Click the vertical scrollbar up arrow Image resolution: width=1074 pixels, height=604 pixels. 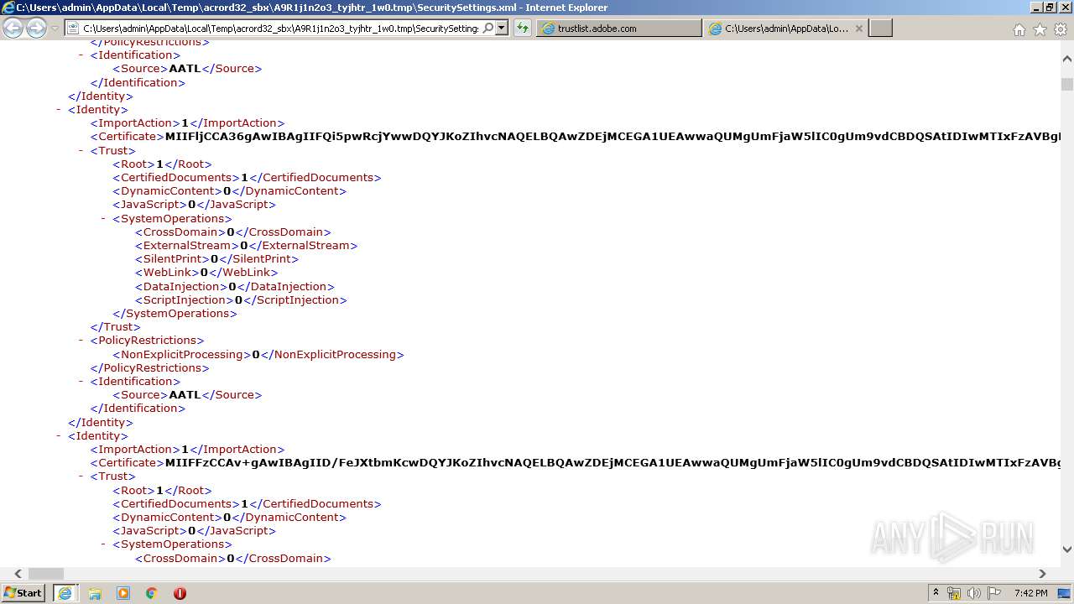1067,60
